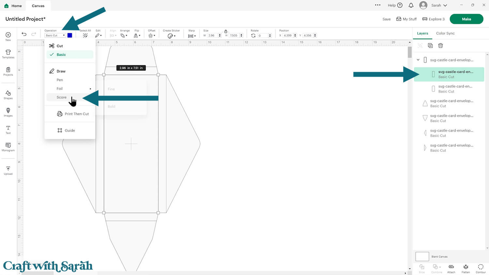The height and width of the screenshot is (275, 489).
Task: Open the Offset dropdown
Action: [x=152, y=36]
